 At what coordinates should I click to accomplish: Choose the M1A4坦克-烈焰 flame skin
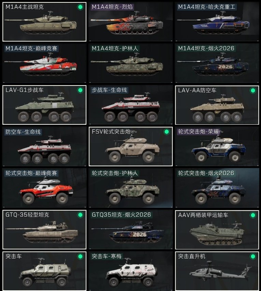tap(131, 22)
